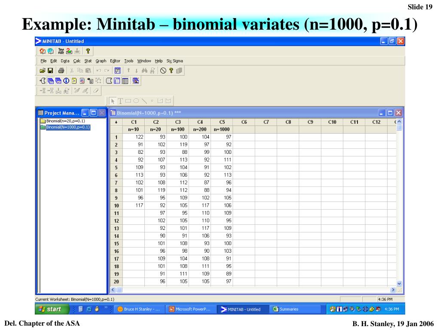Save the project using the floppy disk icon
The width and height of the screenshot is (440, 330).
point(51,71)
